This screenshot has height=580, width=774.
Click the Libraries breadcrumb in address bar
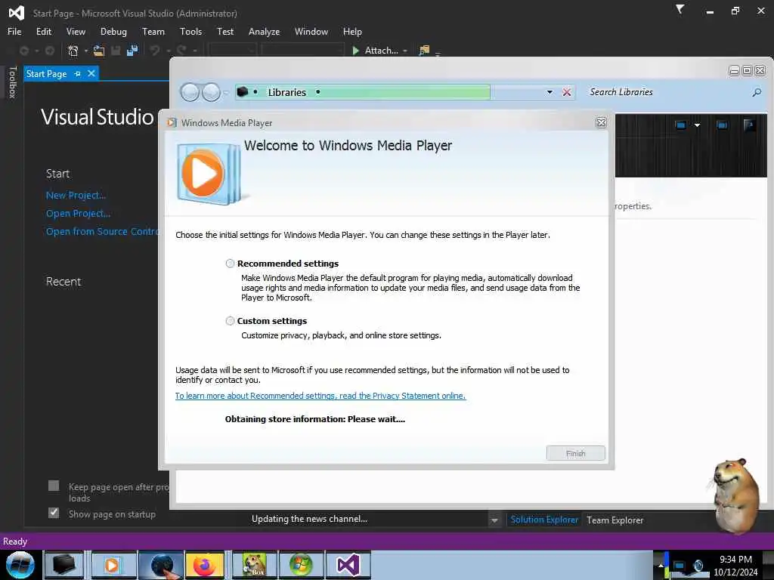pyautogui.click(x=286, y=92)
